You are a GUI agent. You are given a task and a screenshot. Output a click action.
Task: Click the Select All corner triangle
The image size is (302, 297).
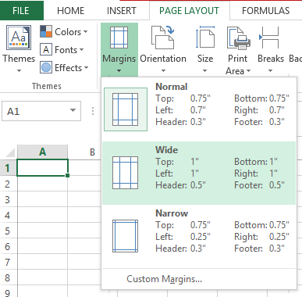[x=10, y=152]
